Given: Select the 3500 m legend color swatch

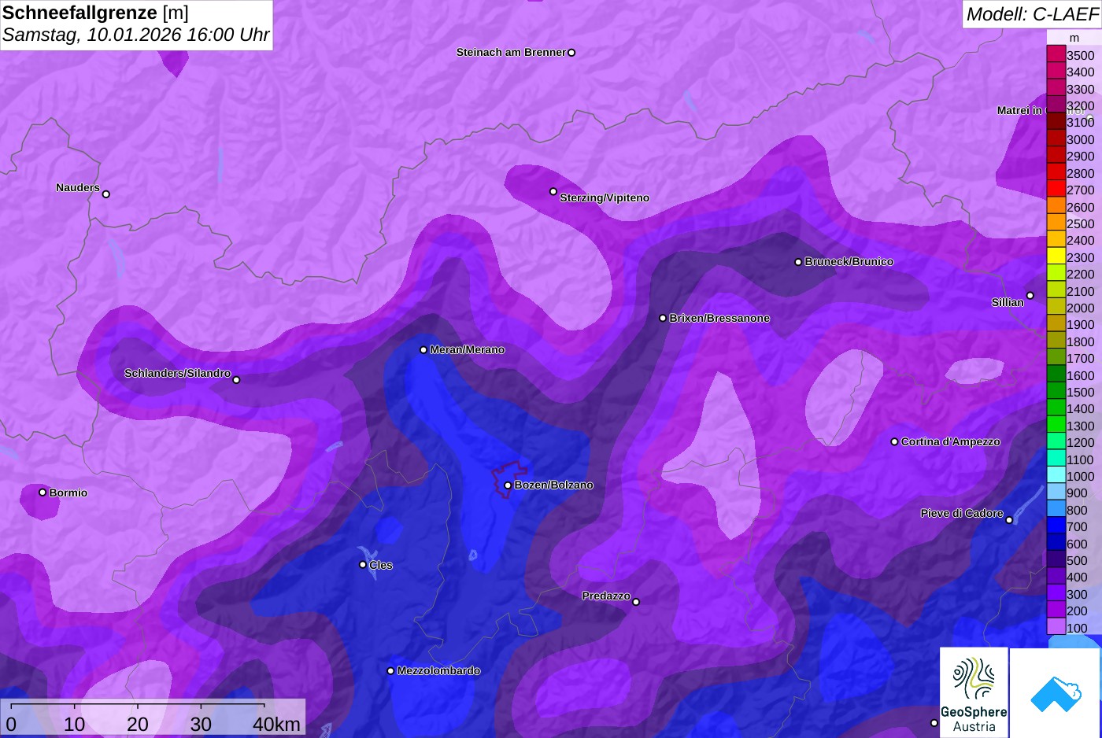Looking at the screenshot, I should [x=1056, y=55].
